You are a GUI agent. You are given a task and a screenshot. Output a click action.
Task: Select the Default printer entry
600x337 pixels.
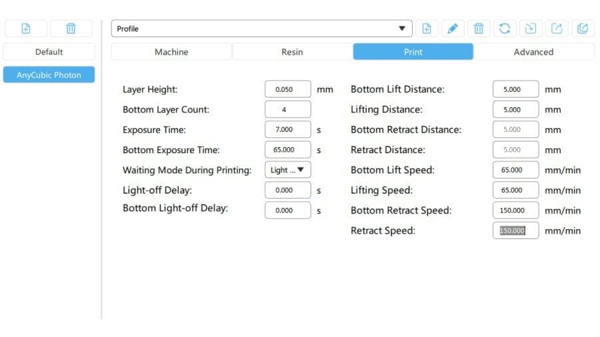pos(49,52)
